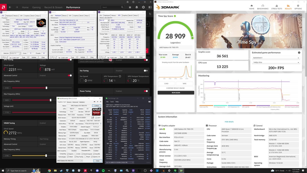Open notifications bell in AMD Adrenalin
This screenshot has width=307, height=173.
click(137, 7)
